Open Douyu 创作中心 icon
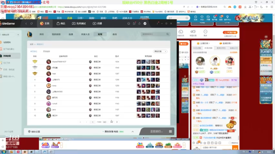The image size is (275, 154). click(x=228, y=18)
